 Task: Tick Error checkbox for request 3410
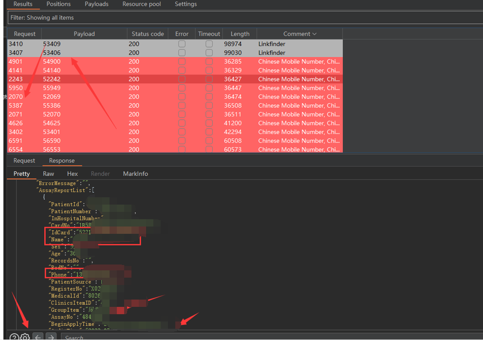[182, 44]
